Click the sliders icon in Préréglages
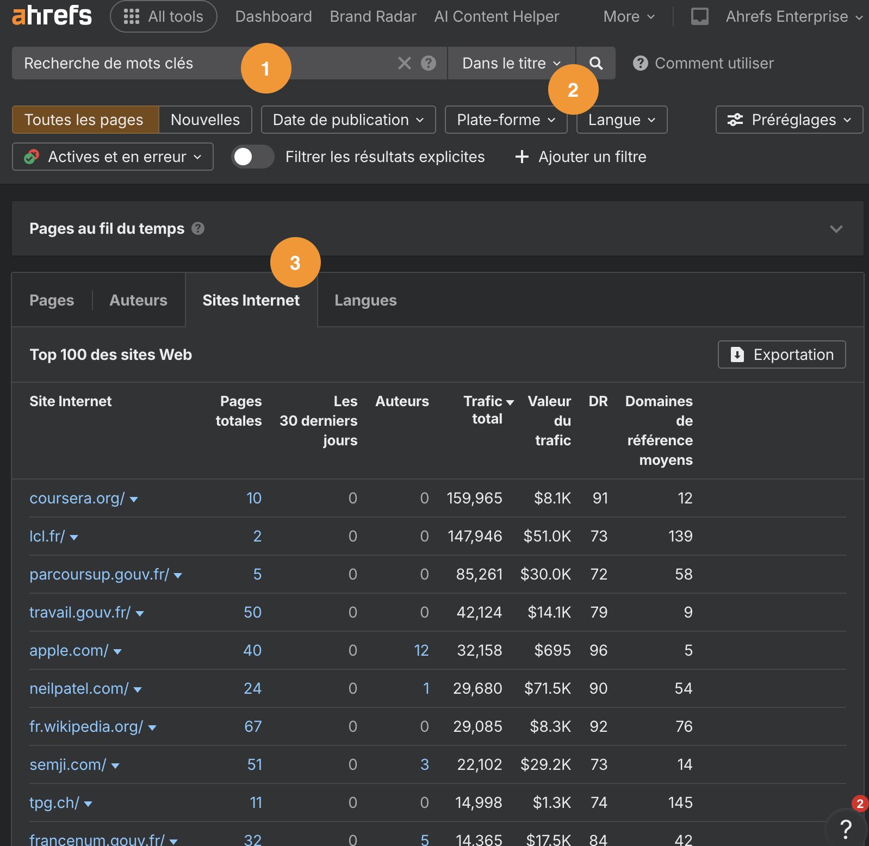869x846 pixels. 735,120
